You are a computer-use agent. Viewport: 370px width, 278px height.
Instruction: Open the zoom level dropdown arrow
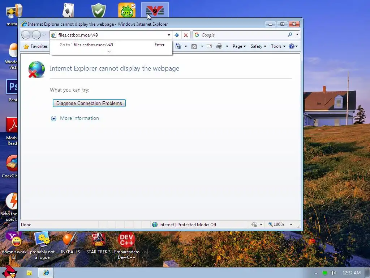click(x=291, y=224)
